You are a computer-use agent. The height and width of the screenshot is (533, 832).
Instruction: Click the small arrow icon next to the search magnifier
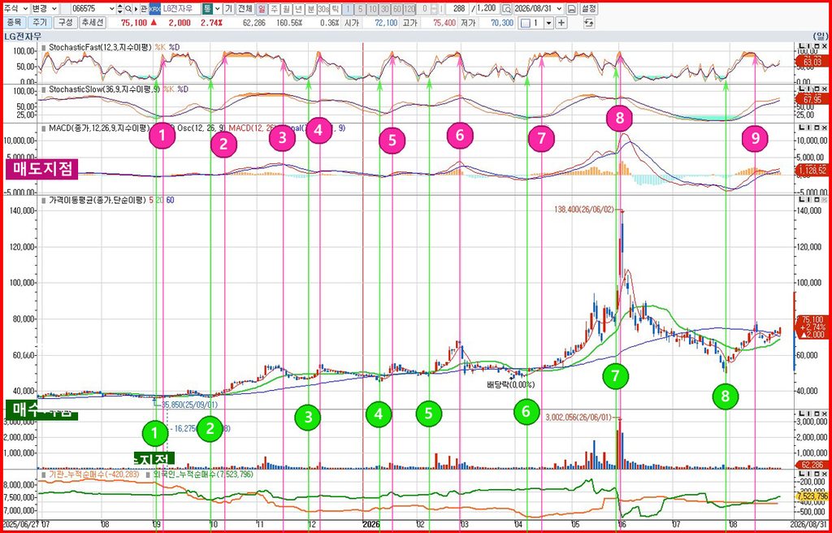tap(136, 9)
